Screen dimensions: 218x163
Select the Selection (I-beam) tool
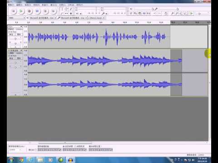coord(62,9)
